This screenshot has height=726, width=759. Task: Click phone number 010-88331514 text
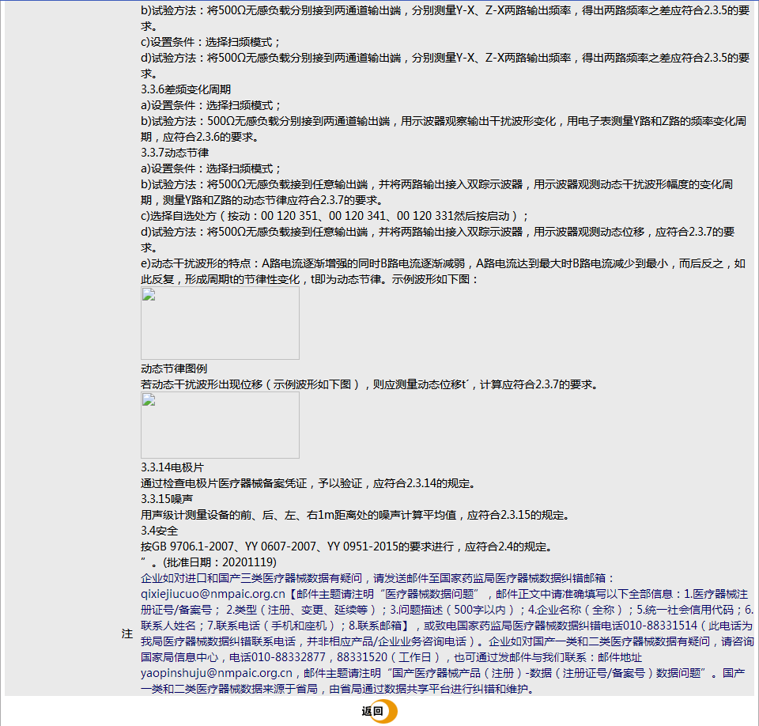[x=659, y=626]
